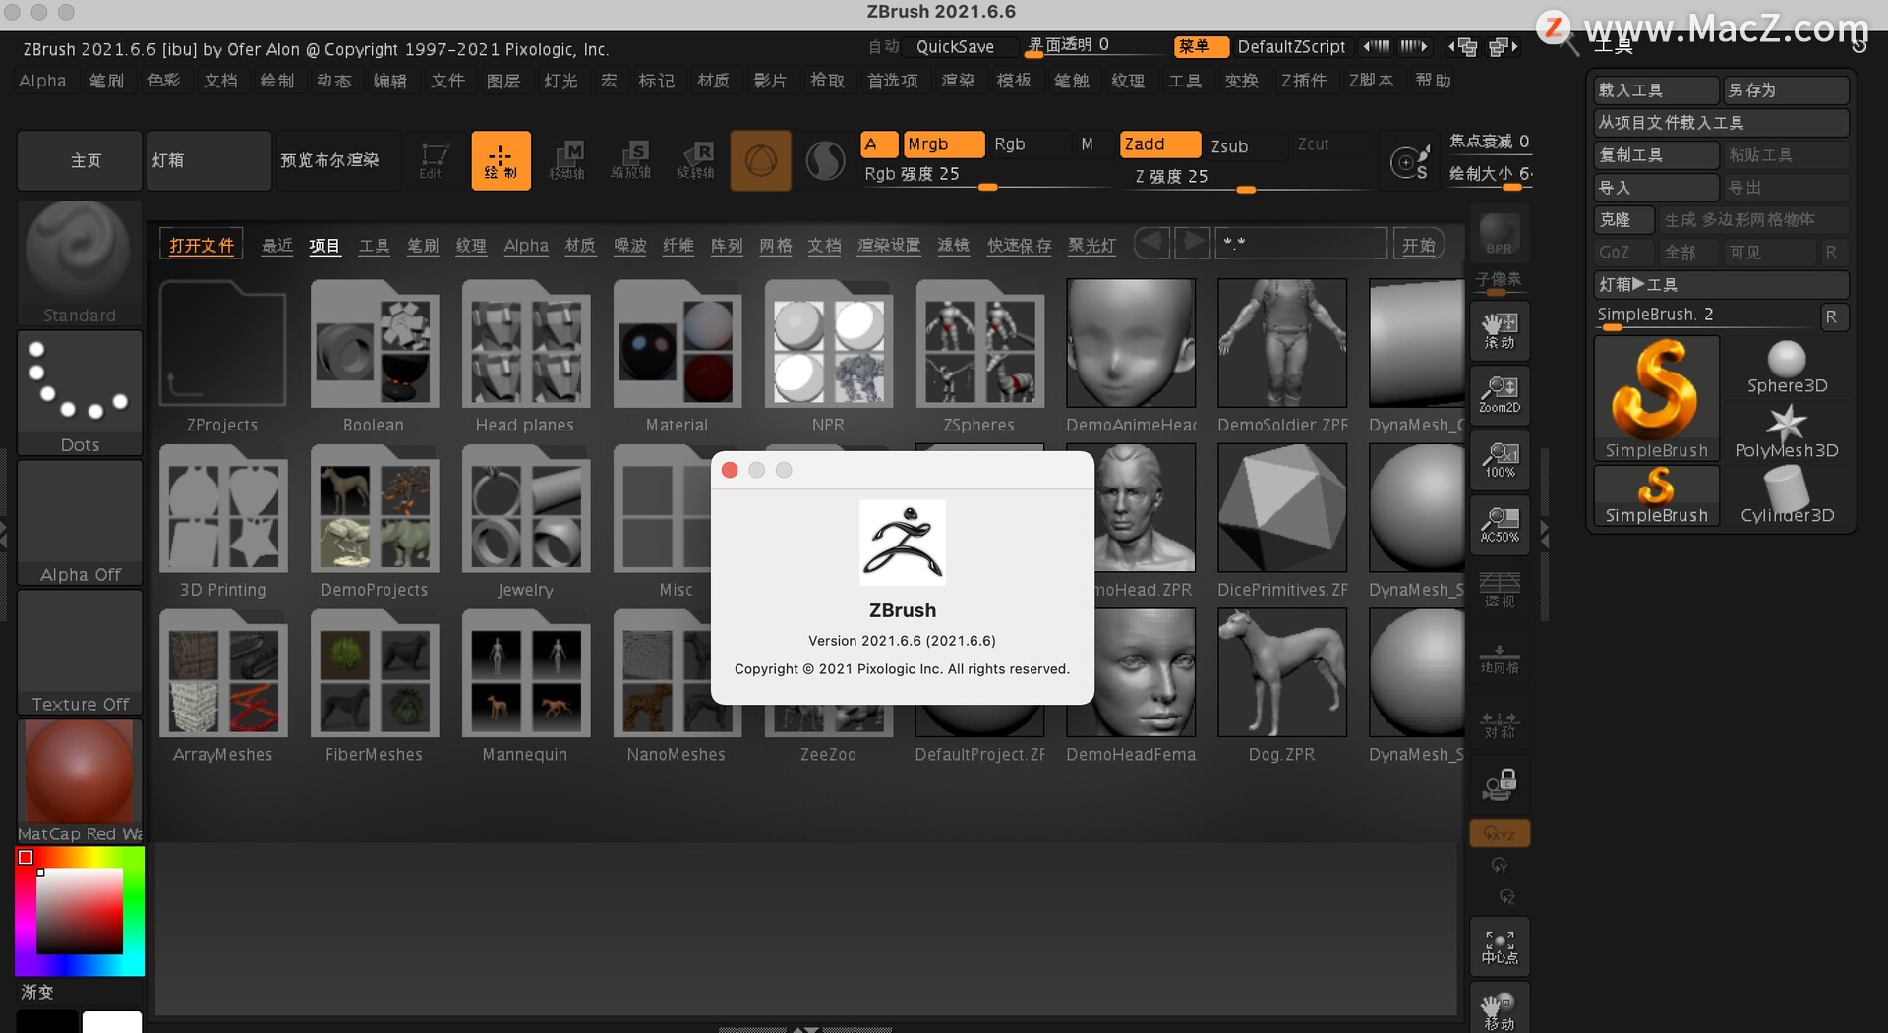
Task: Switch to the 聚光灯 lightbox tab
Action: point(1092,245)
